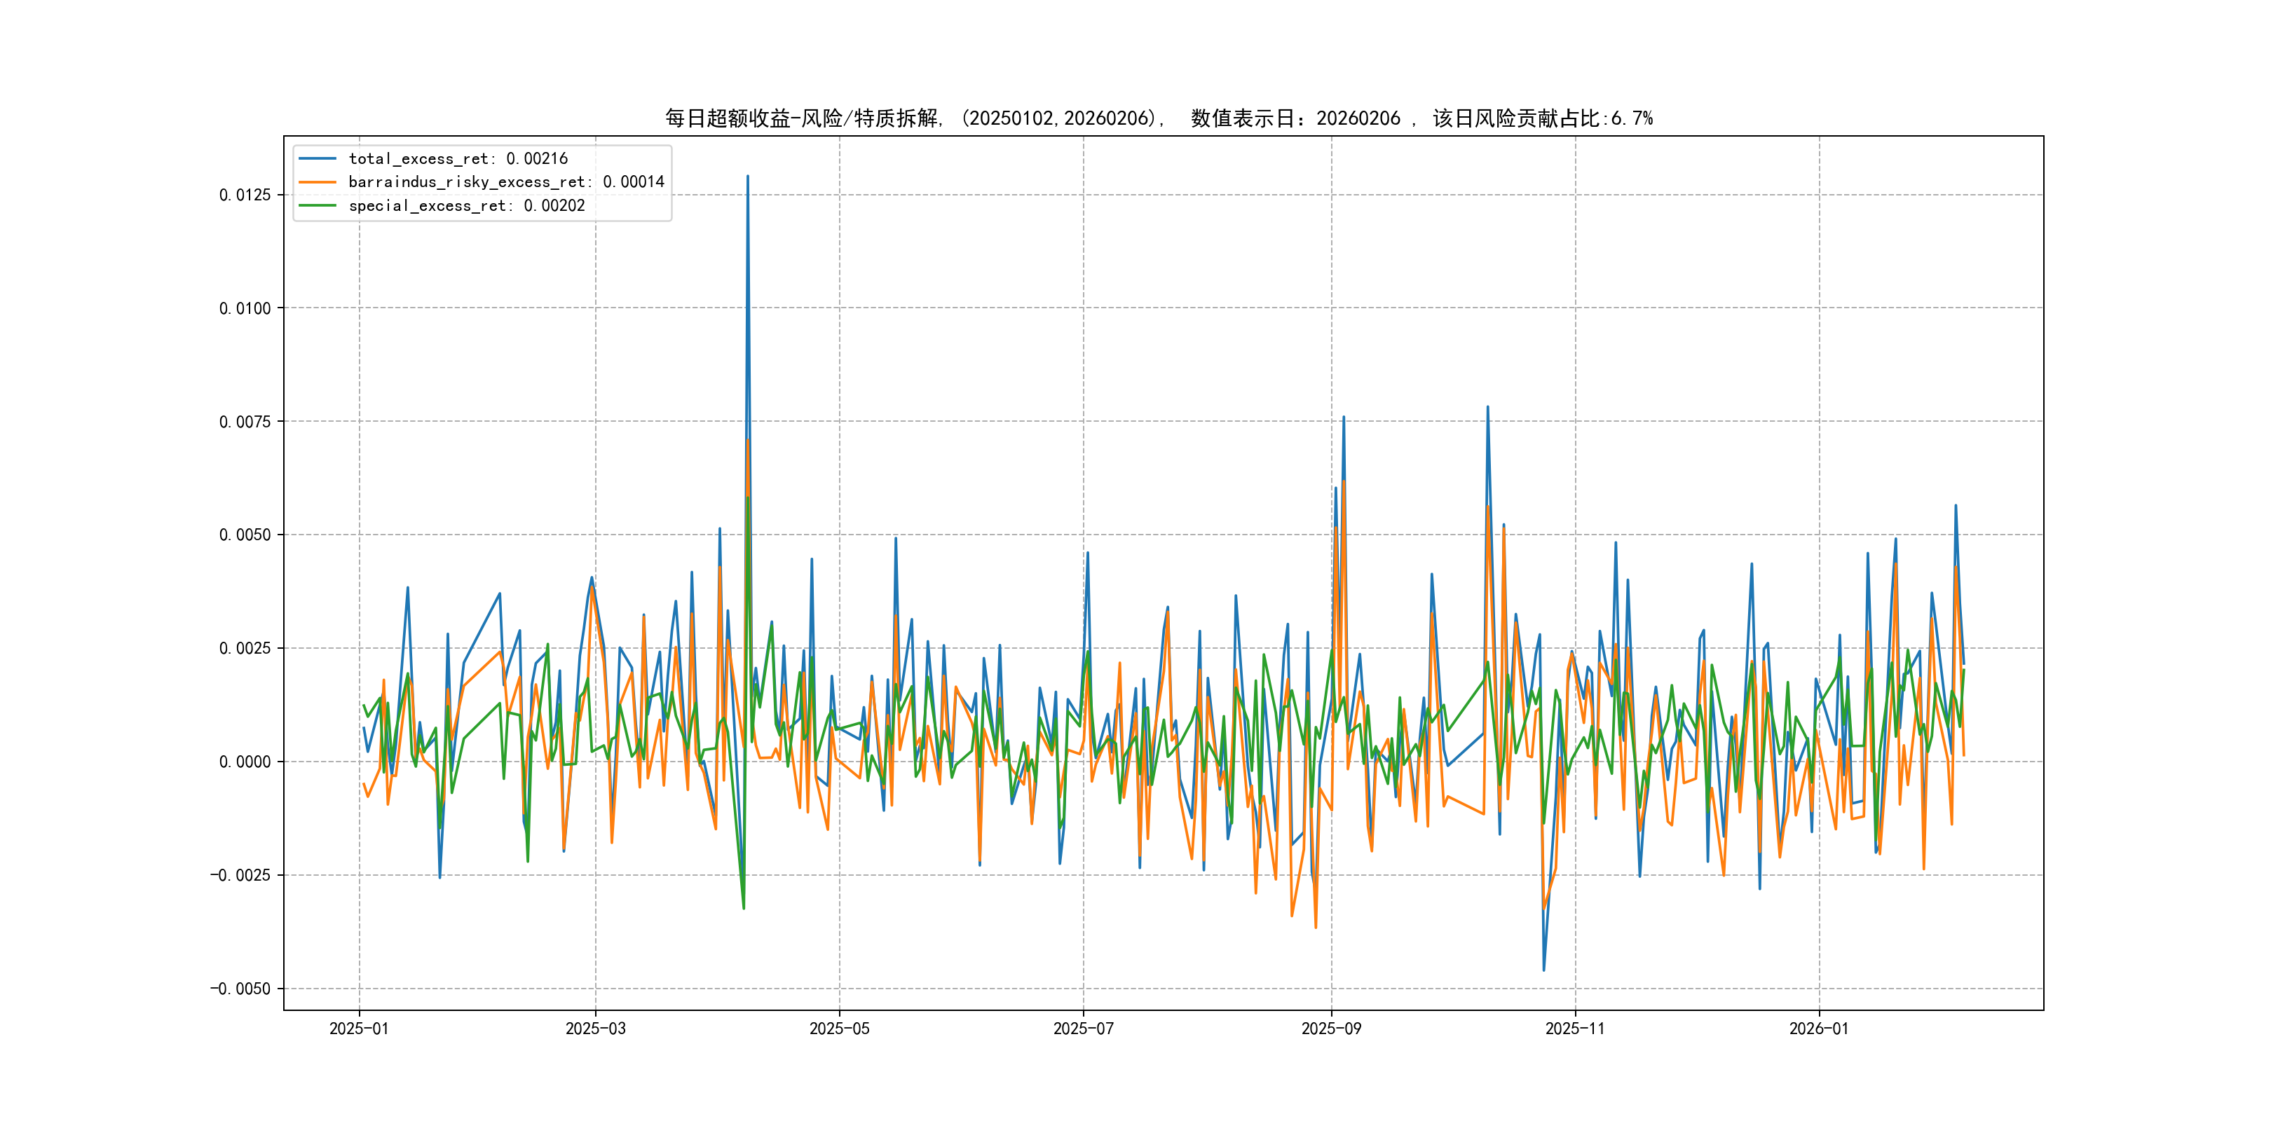Click the 2025-01 x-axis tick label
This screenshot has height=1135, width=2271.
tap(359, 1029)
